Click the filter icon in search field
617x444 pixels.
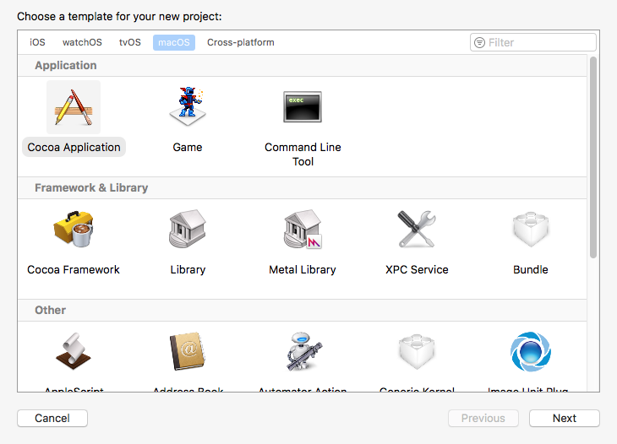(x=480, y=42)
